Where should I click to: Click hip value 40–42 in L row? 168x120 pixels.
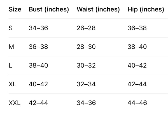pyautogui.click(x=137, y=65)
